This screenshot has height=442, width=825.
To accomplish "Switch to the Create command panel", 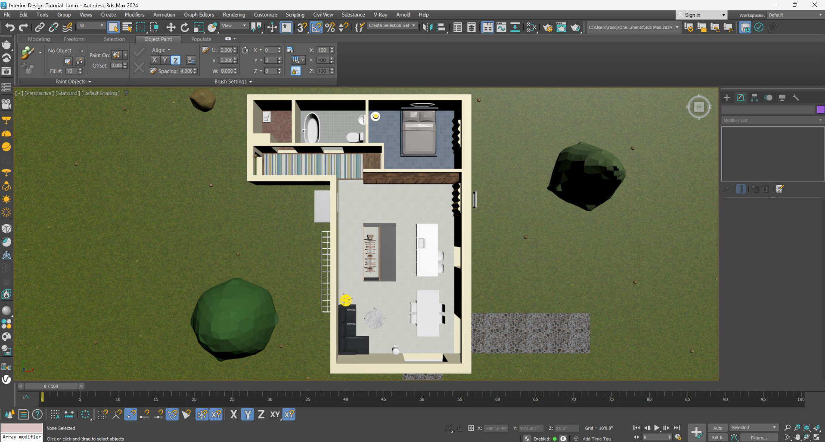I will tap(727, 98).
